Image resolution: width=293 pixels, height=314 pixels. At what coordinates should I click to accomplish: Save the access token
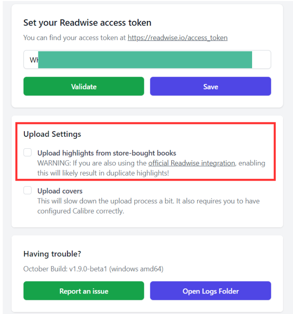coord(210,86)
